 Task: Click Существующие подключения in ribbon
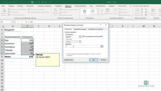pos(39,12)
